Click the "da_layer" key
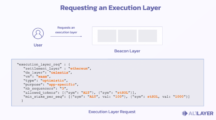 pyautogui.click(x=34, y=73)
